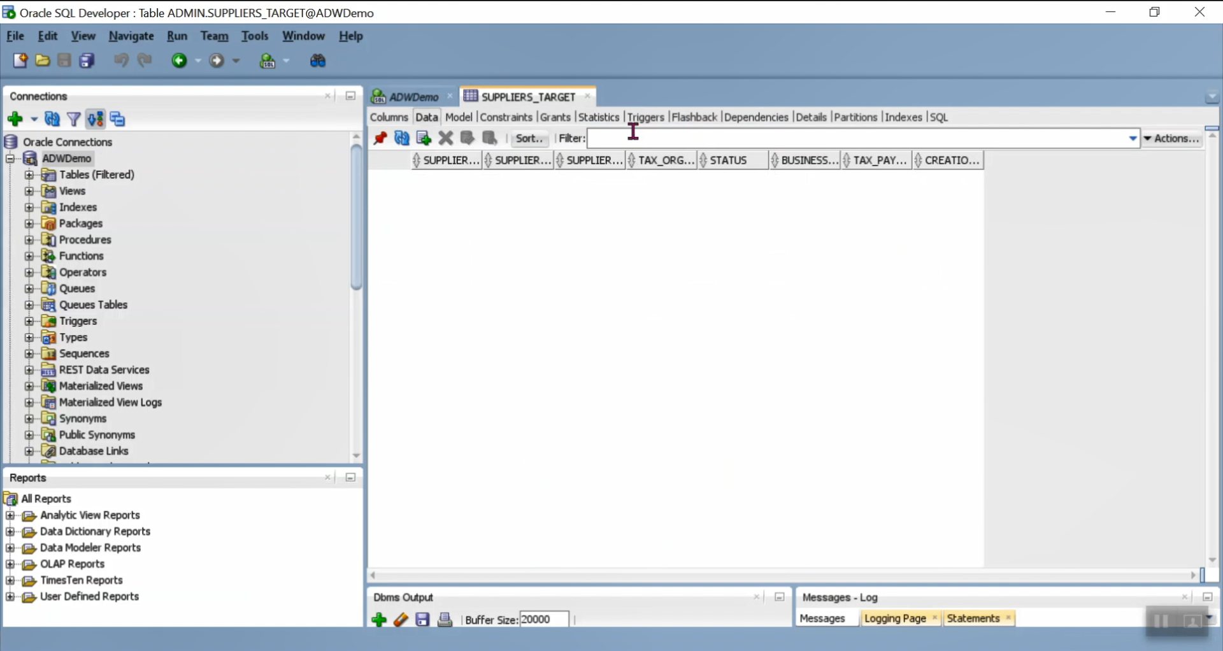Minimize the Connections panel
Image resolution: width=1223 pixels, height=651 pixels.
click(350, 96)
